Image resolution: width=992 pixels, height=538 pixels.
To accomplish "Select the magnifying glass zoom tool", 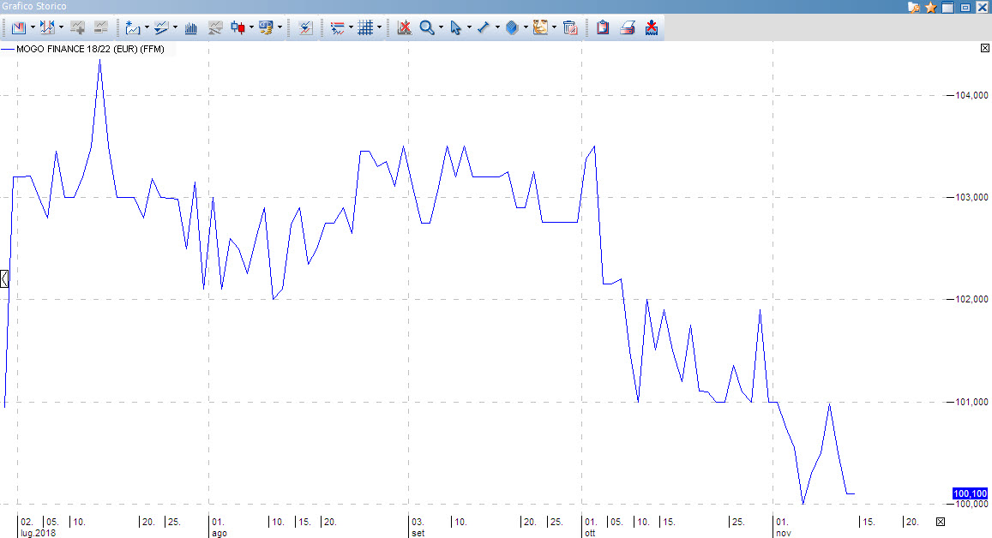I will click(427, 27).
